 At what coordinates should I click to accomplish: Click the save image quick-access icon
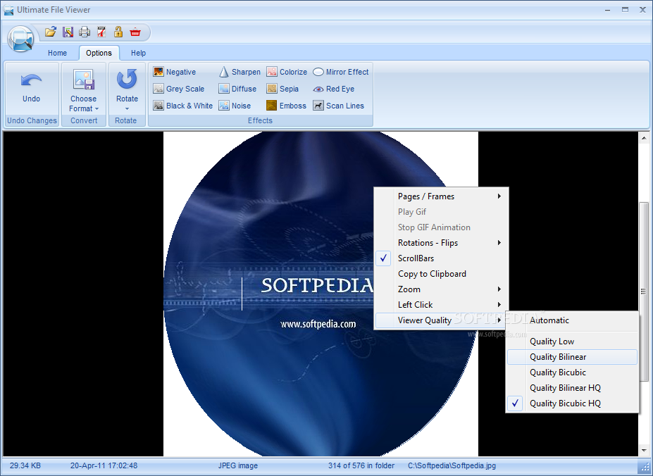pos(68,32)
